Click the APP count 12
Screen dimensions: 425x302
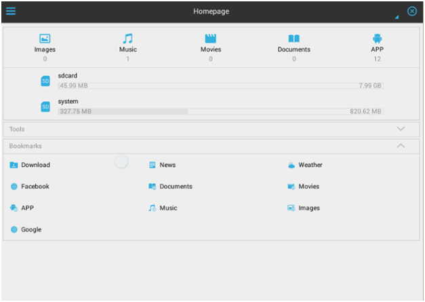(x=378, y=59)
